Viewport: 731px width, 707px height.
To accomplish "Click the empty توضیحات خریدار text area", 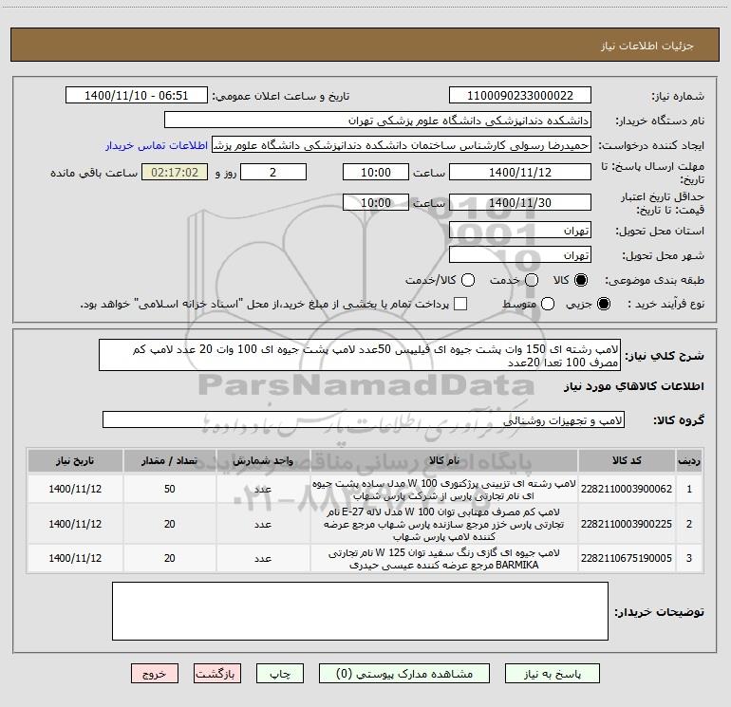I will (x=360, y=611).
